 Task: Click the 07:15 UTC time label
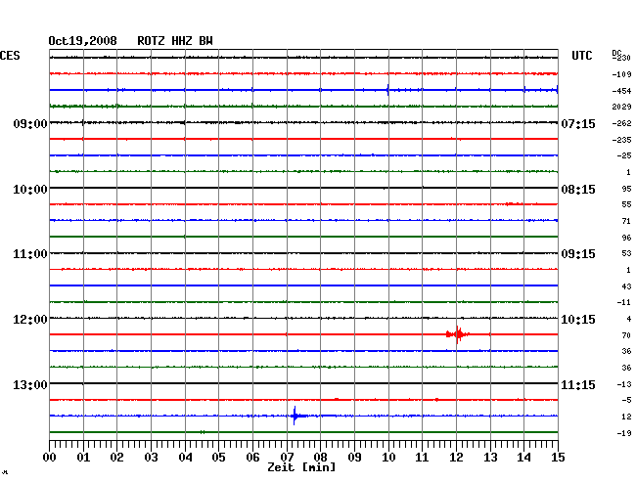pyautogui.click(x=578, y=123)
